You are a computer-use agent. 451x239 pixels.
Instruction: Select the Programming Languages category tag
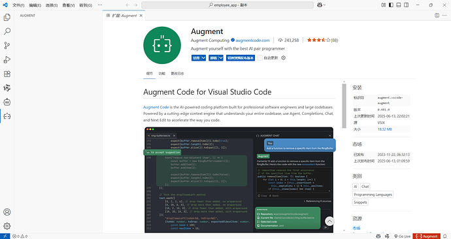[x=373, y=195]
